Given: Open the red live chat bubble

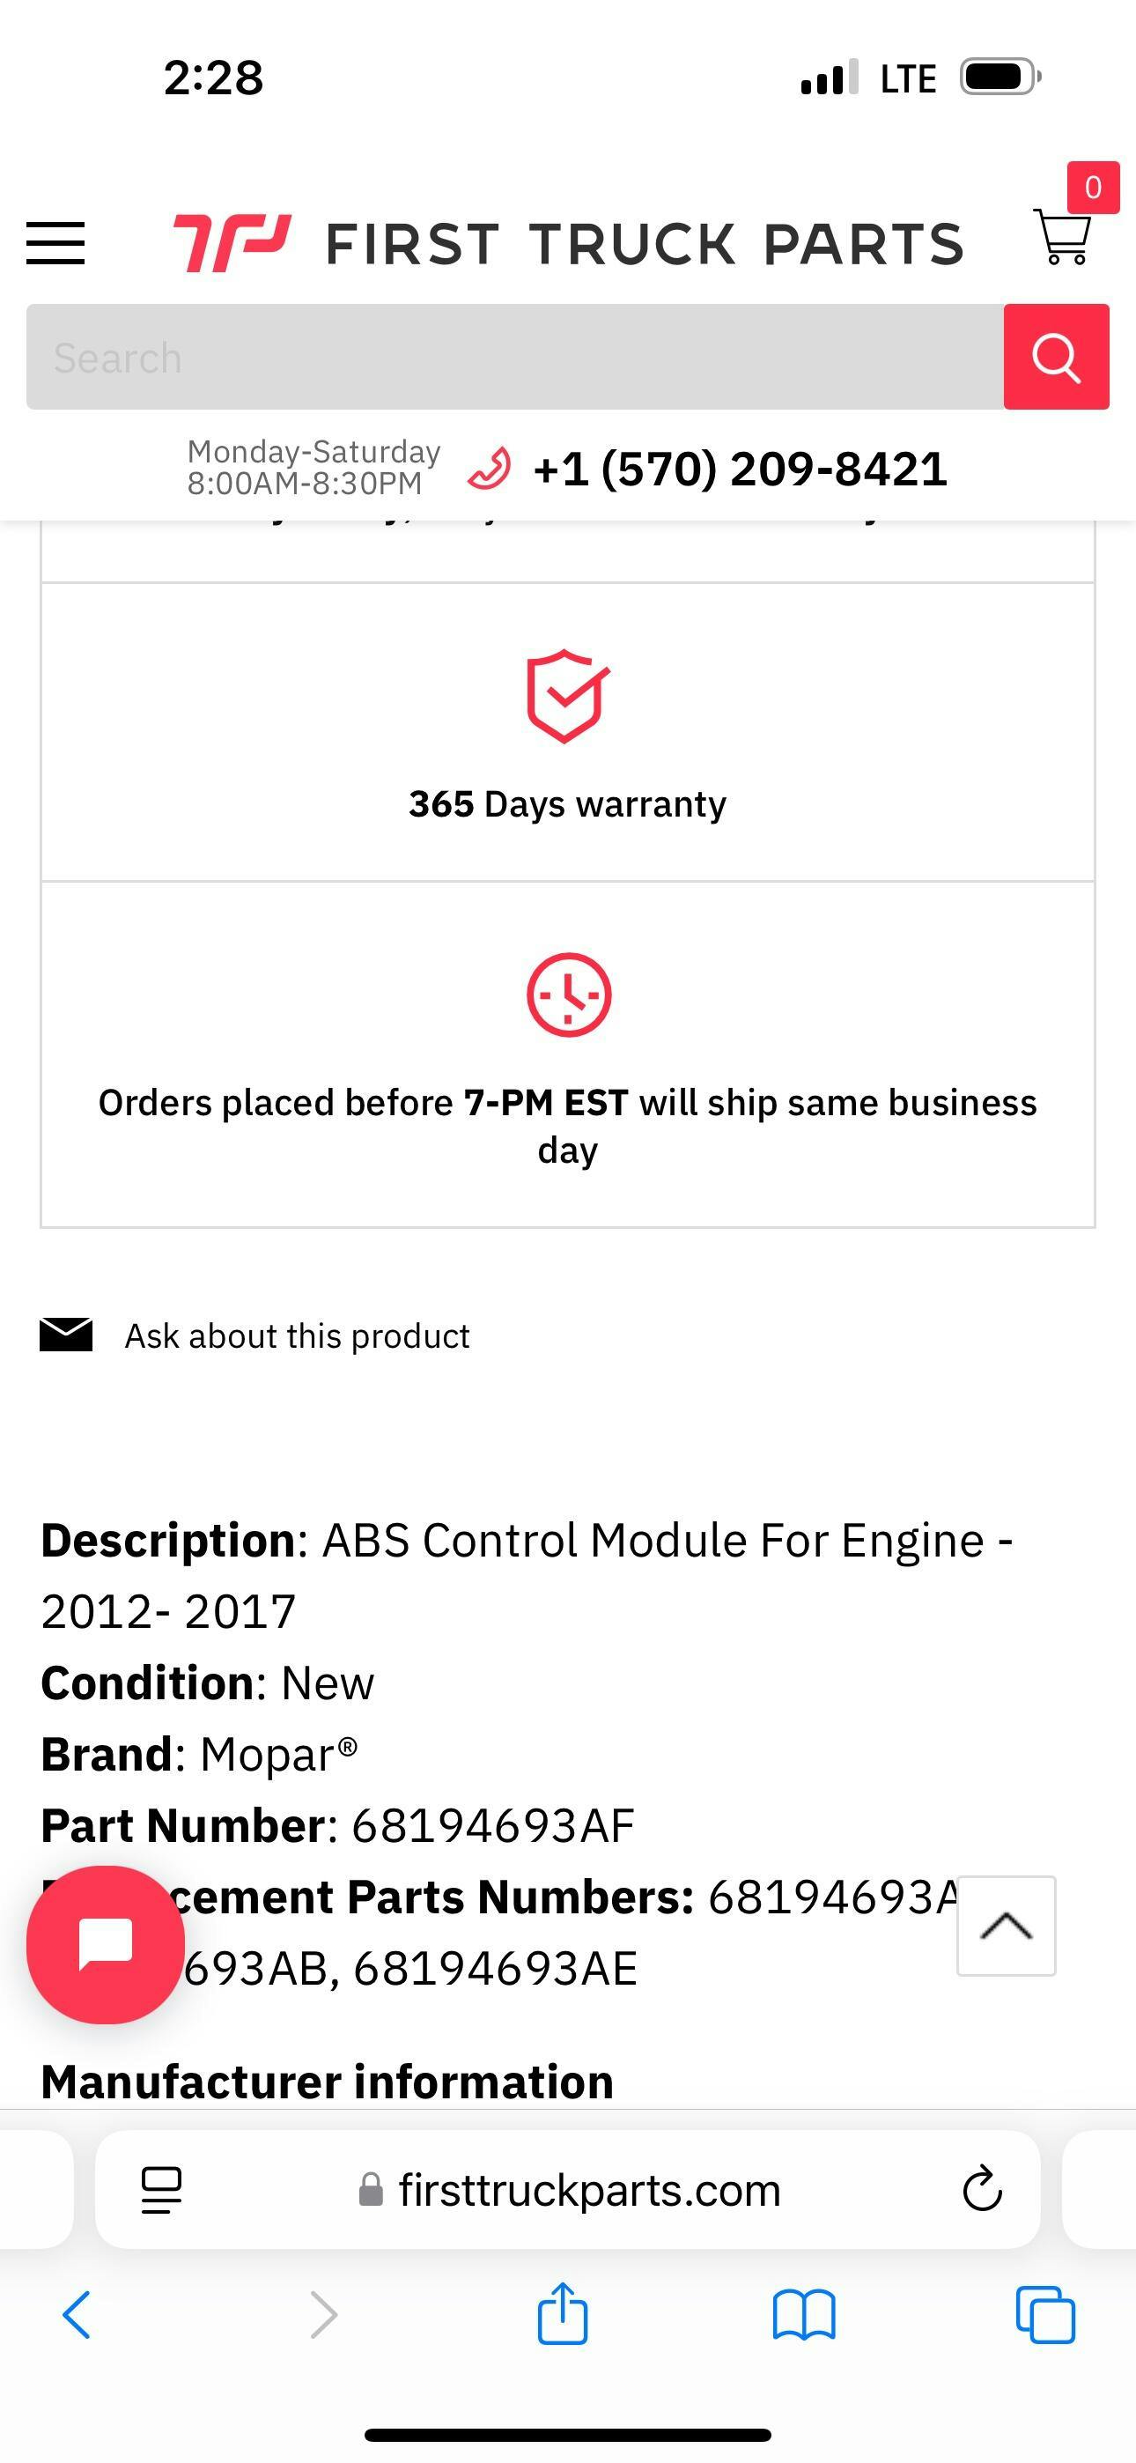Looking at the screenshot, I should [105, 1944].
